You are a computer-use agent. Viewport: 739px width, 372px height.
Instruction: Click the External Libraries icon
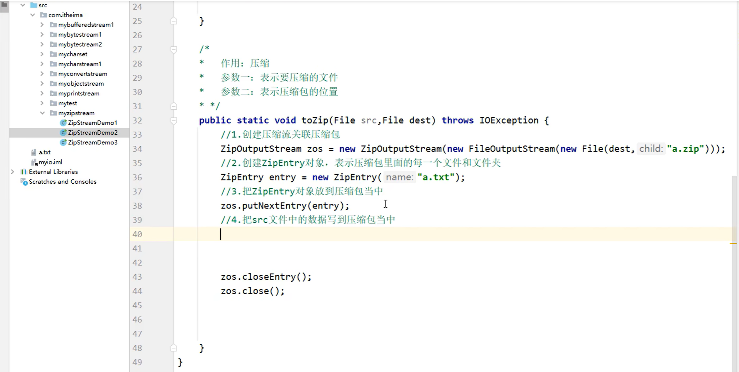pos(23,171)
